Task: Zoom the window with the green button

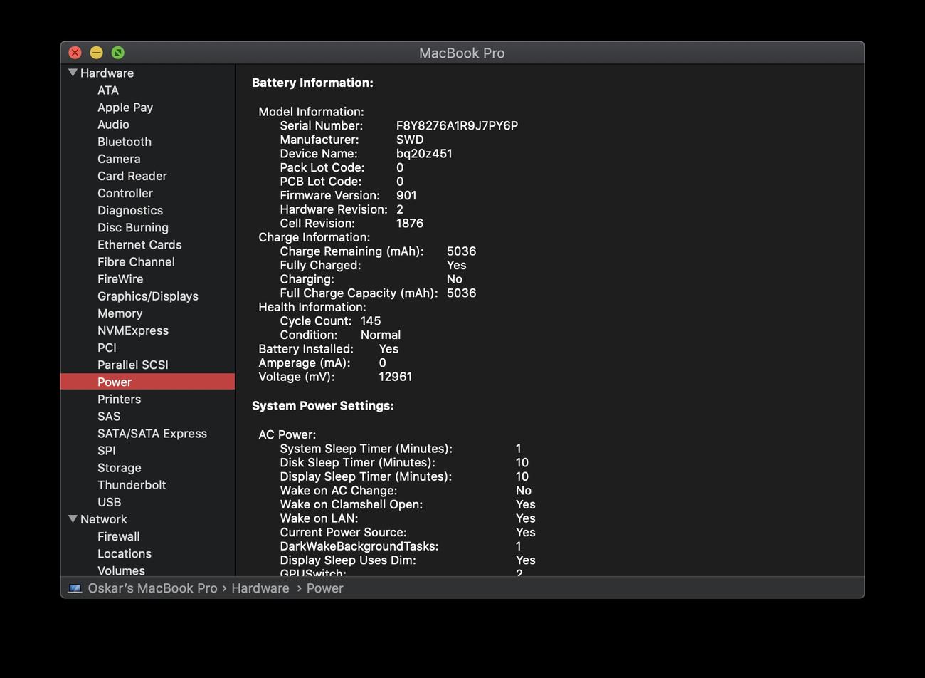Action: [118, 53]
